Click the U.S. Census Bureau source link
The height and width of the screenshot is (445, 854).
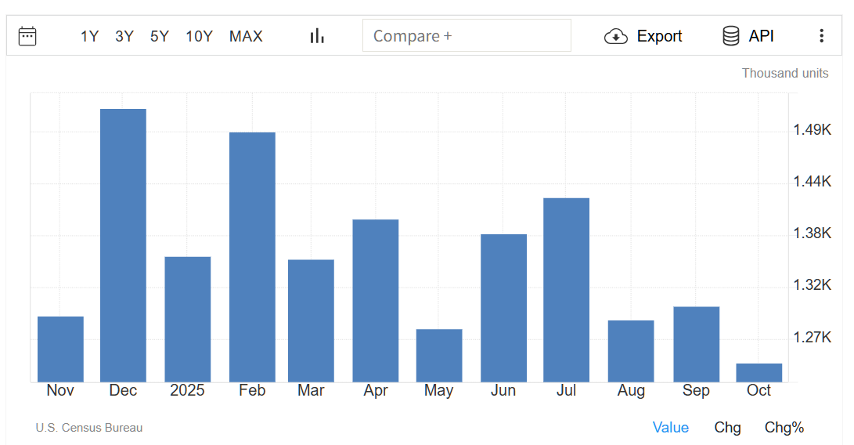click(89, 428)
